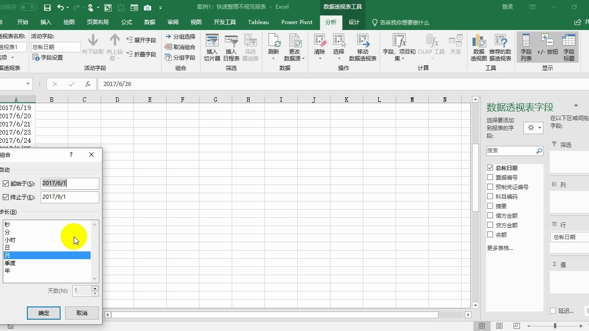The height and width of the screenshot is (331, 589).
Task: Check the 余额 field checkbox
Action: [x=490, y=235]
